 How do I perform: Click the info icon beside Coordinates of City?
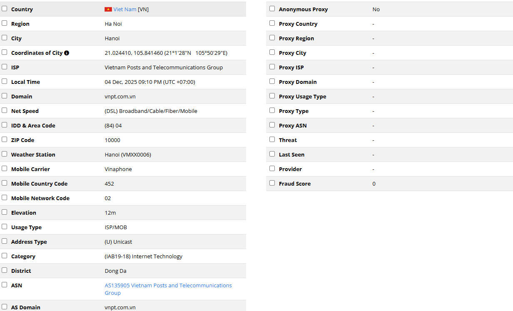click(x=67, y=53)
